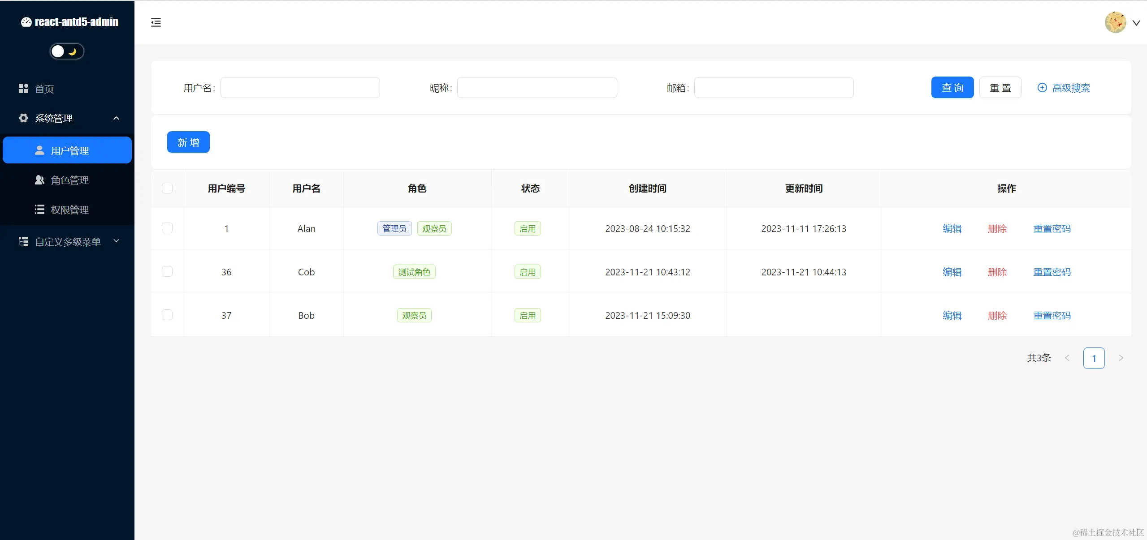Click the 启用 status tag for Cob

(528, 272)
